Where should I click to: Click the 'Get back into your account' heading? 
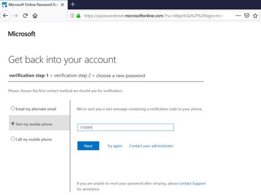(62, 60)
